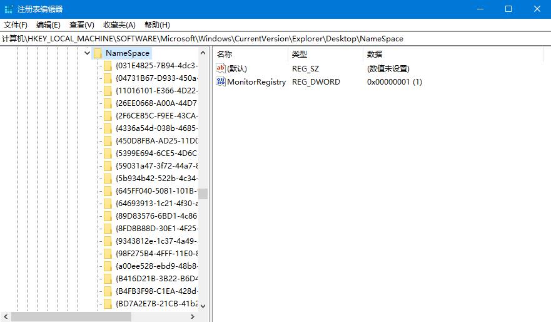
Task: Click the 数据 column header
Action: (x=453, y=55)
